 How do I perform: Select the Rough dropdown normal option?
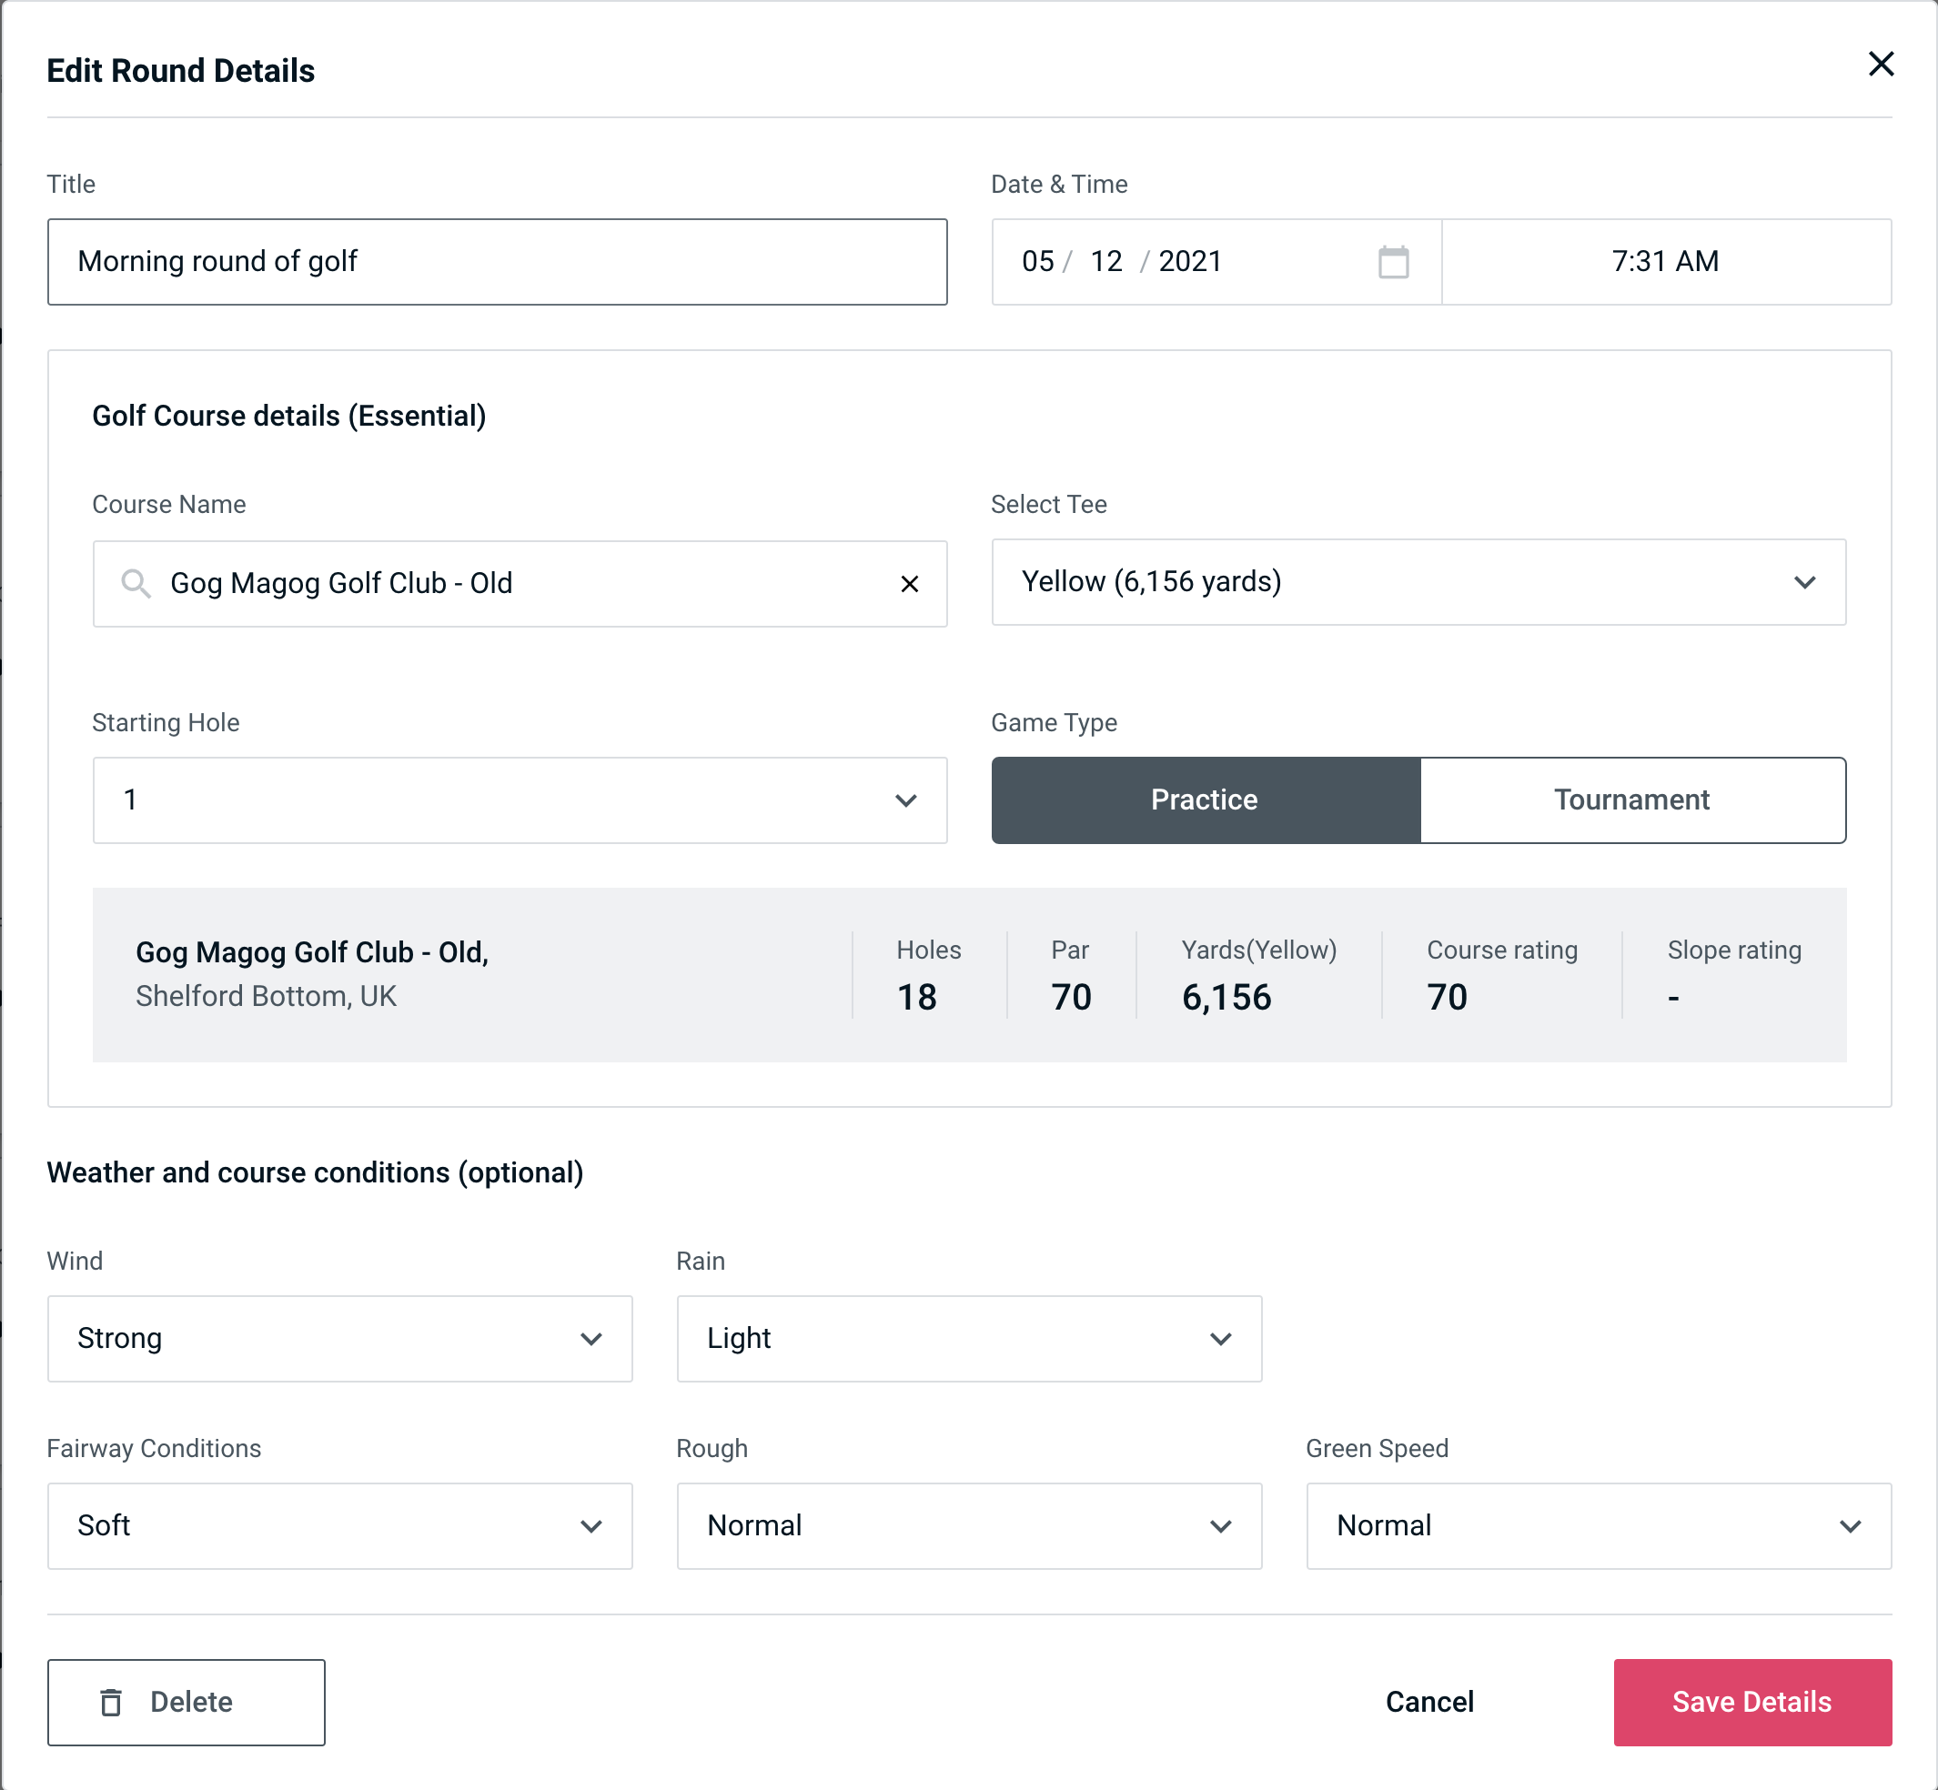click(x=971, y=1525)
